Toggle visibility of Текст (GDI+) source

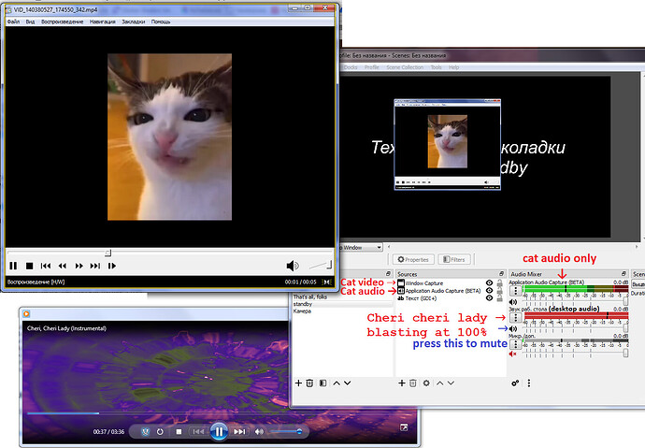(489, 297)
